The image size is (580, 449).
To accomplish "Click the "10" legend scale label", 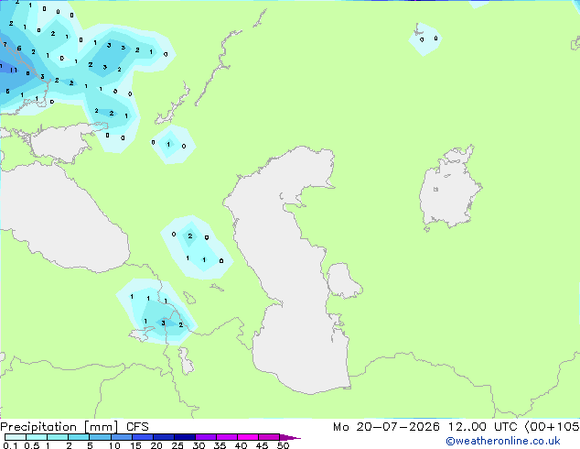I will tap(114, 445).
